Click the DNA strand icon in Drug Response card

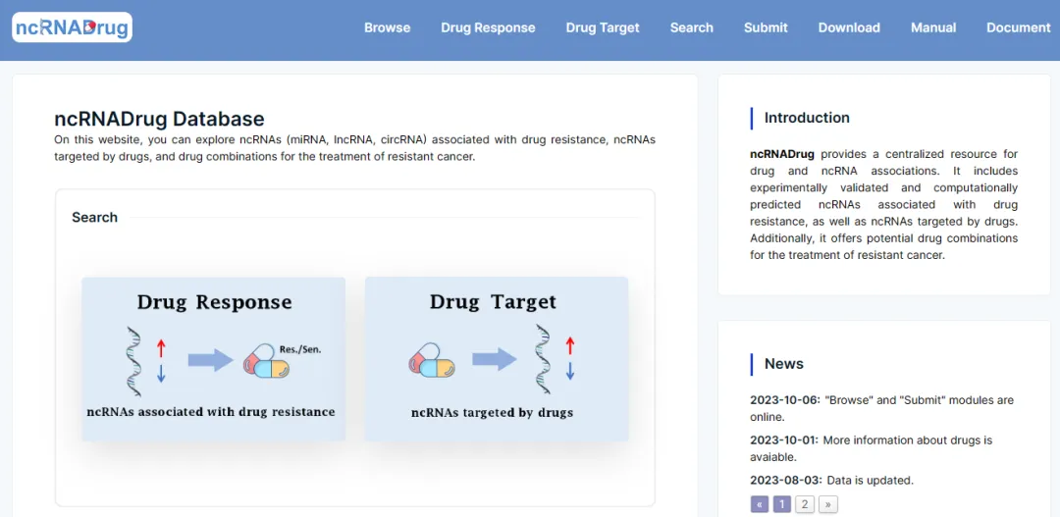[135, 360]
